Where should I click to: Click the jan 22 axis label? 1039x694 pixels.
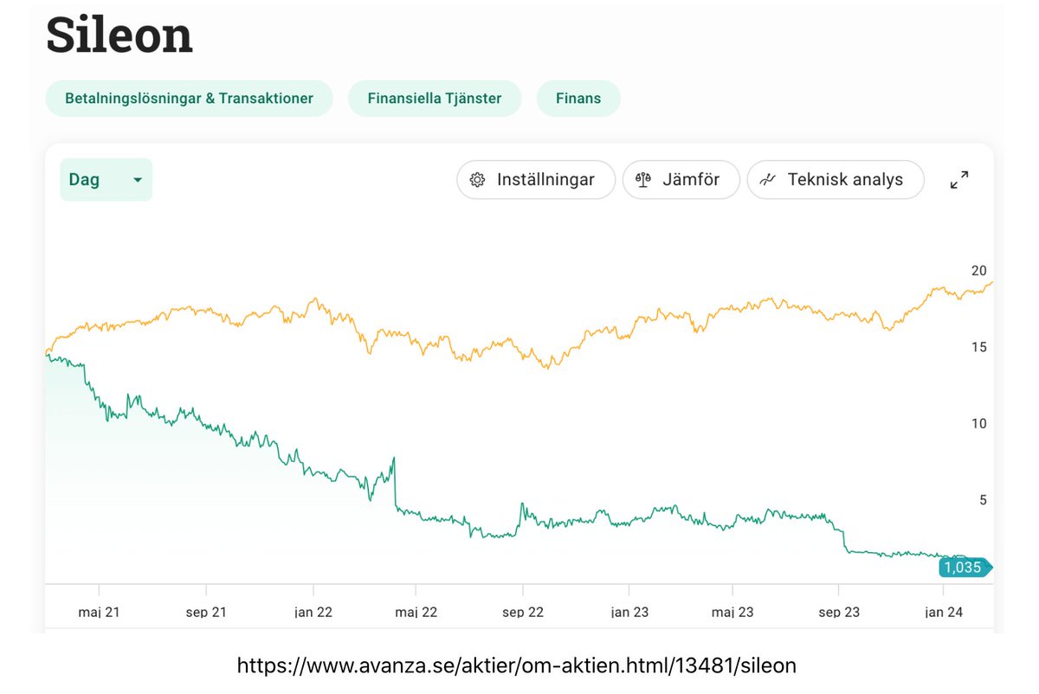(x=313, y=612)
